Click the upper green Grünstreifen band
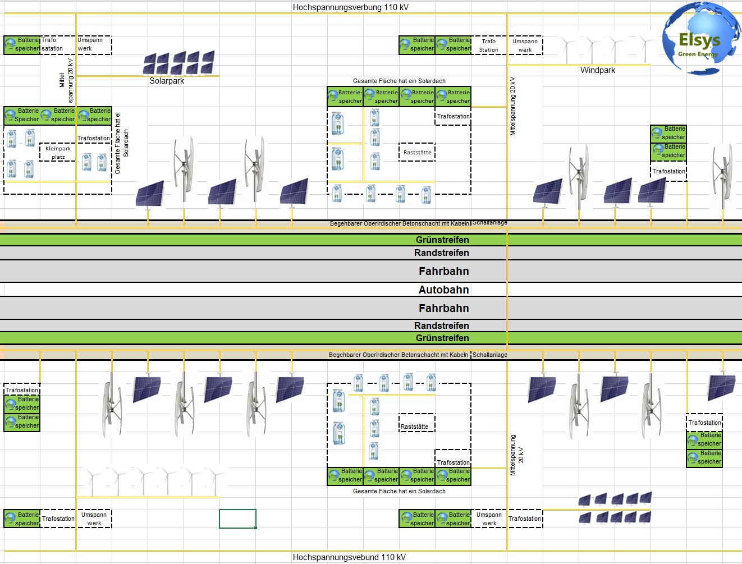The height and width of the screenshot is (564, 742). point(442,240)
